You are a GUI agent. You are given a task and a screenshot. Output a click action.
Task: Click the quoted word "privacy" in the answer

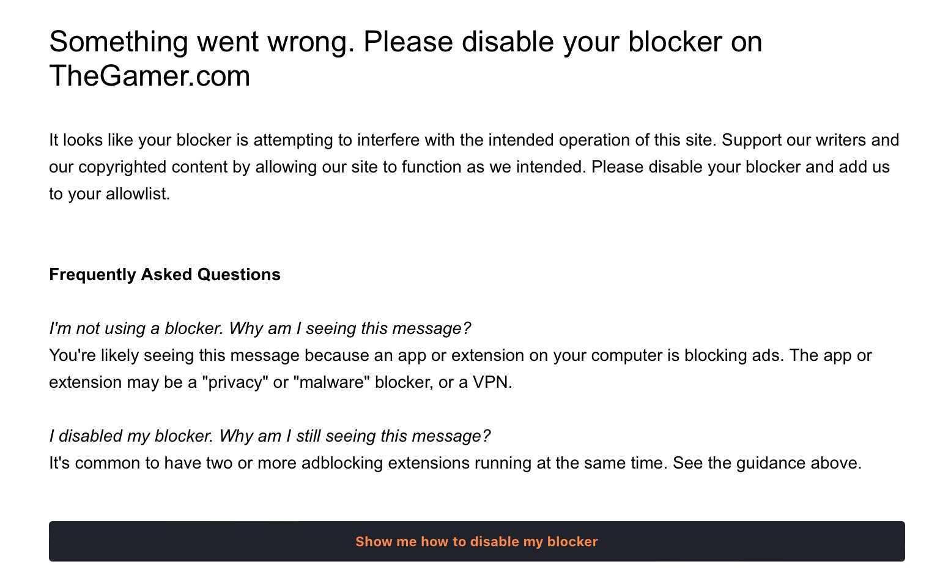[x=235, y=382]
